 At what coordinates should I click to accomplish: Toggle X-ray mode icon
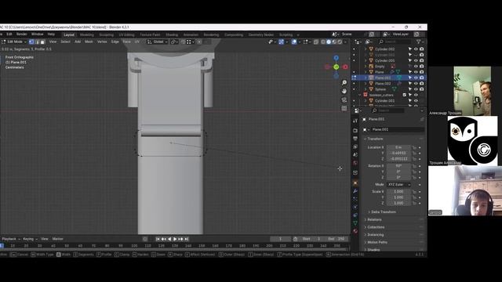316,42
